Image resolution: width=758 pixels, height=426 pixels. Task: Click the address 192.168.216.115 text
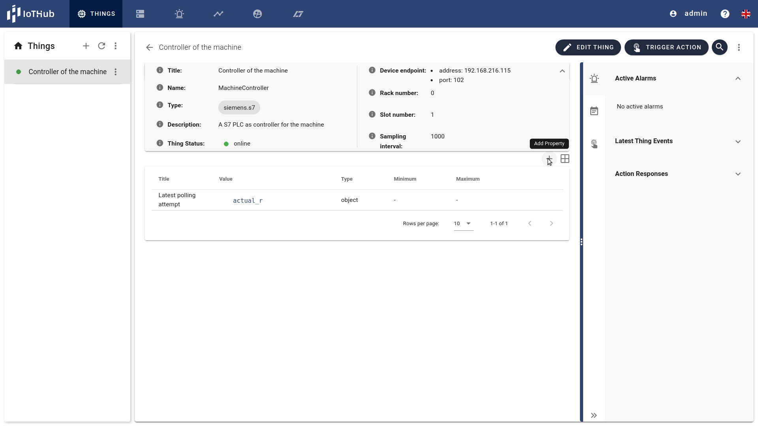[x=475, y=71]
